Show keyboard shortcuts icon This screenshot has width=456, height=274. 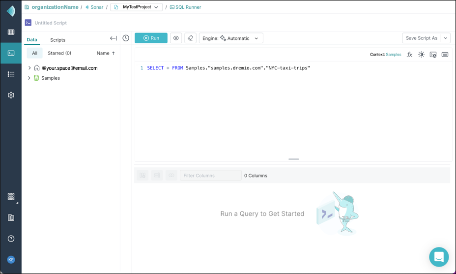445,55
